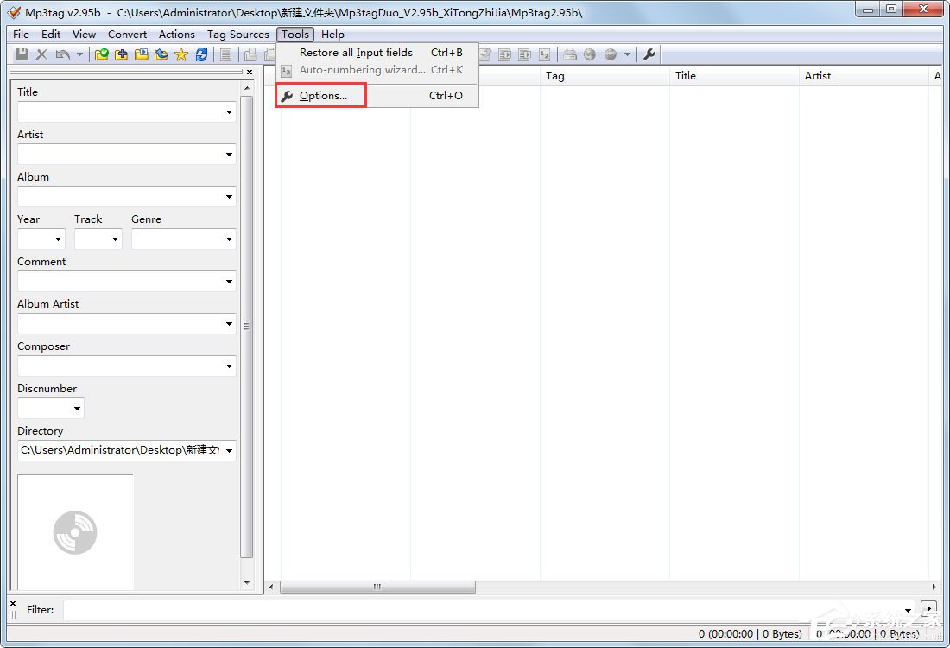The height and width of the screenshot is (648, 950).
Task: Click the playlist folder toolbar icon
Action: click(141, 54)
